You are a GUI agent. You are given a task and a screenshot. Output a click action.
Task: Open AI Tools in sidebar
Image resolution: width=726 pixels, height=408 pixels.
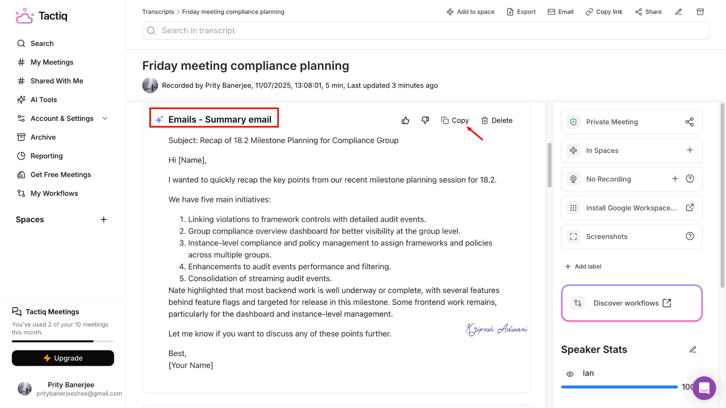(x=43, y=100)
